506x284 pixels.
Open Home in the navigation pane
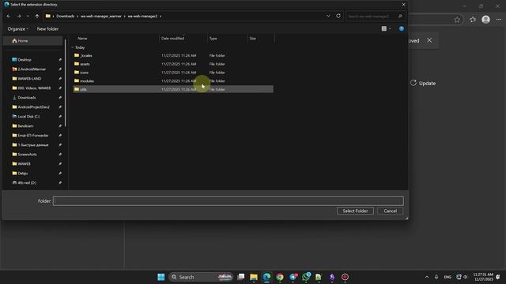(x=32, y=41)
